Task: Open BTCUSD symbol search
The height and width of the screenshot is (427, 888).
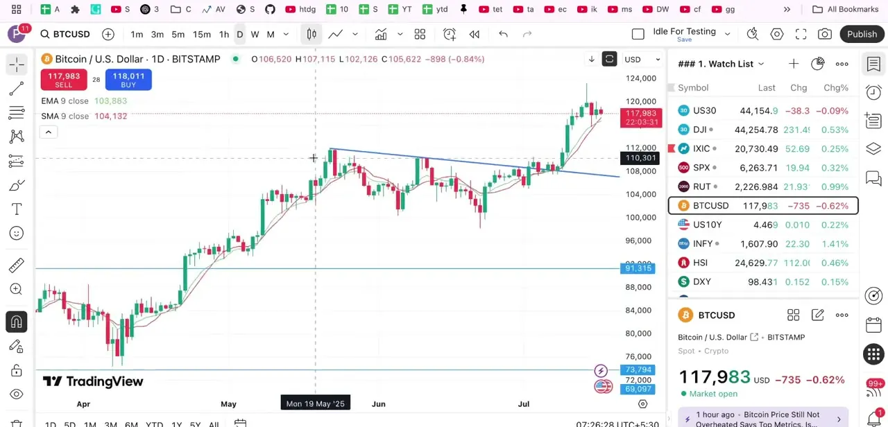Action: pos(65,34)
